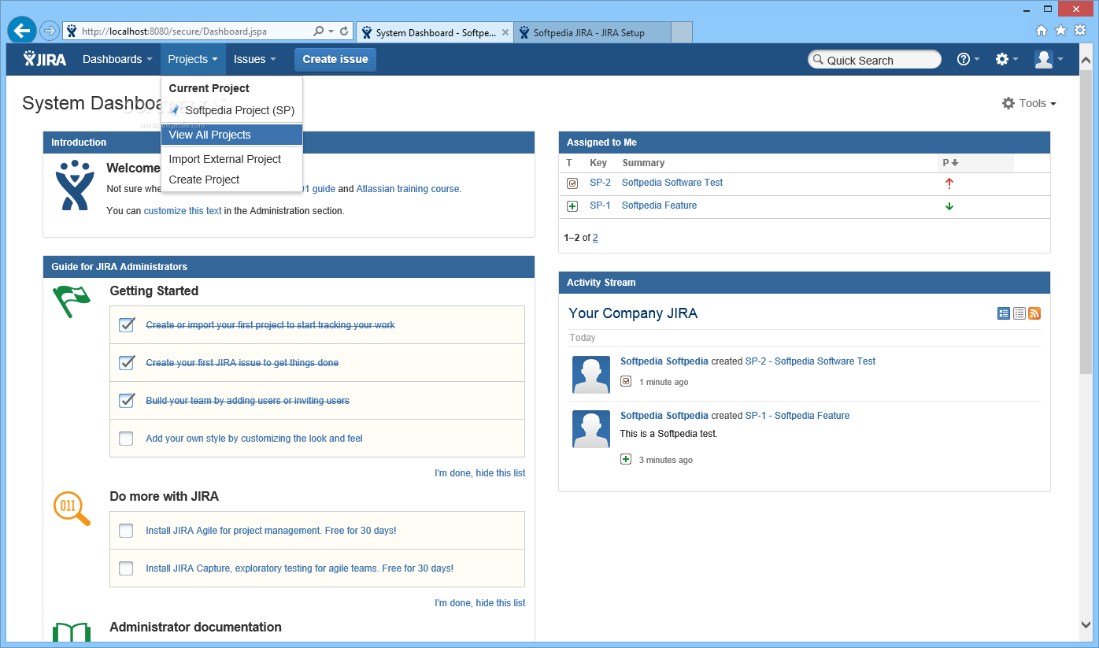Click the Quick Search field
Image resolution: width=1099 pixels, height=648 pixels.
tap(875, 60)
